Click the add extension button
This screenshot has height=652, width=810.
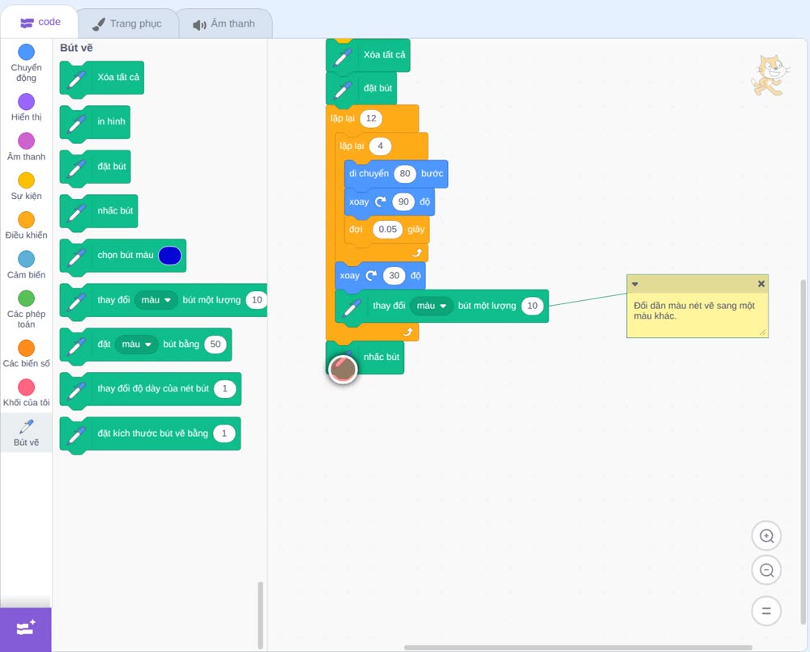point(26,629)
